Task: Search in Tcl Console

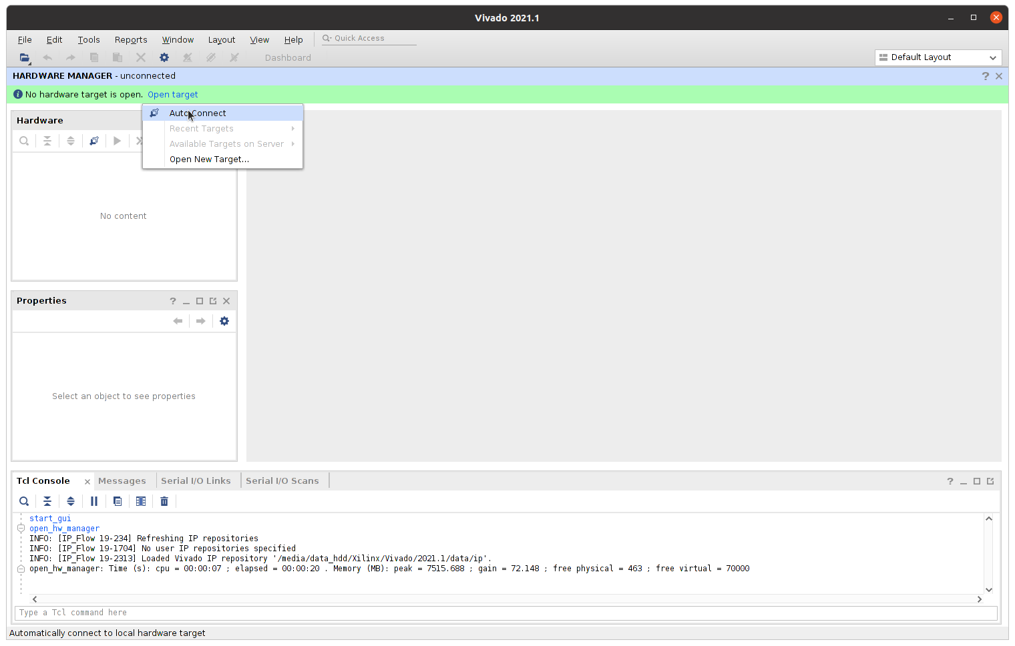Action: point(24,501)
